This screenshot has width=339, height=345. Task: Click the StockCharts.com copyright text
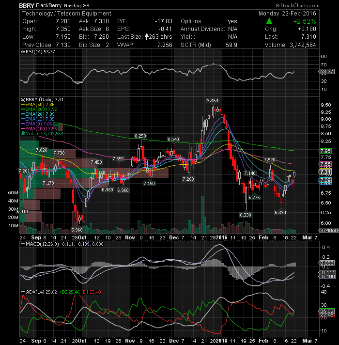pyautogui.click(x=298, y=5)
